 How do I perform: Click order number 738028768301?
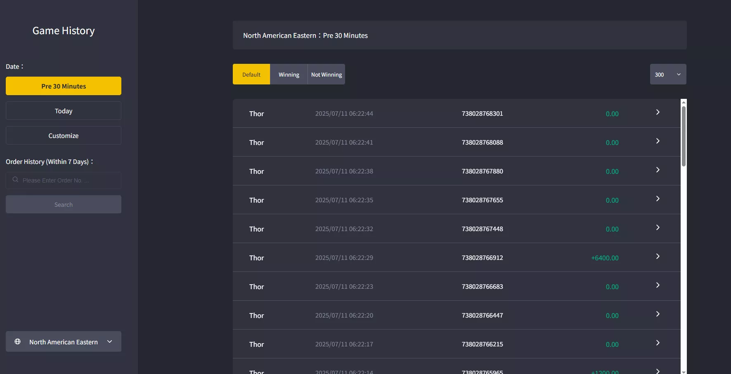tap(483, 113)
